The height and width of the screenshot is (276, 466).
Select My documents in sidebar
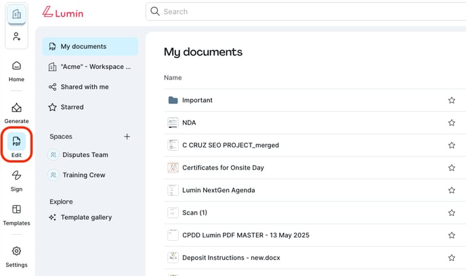(90, 46)
